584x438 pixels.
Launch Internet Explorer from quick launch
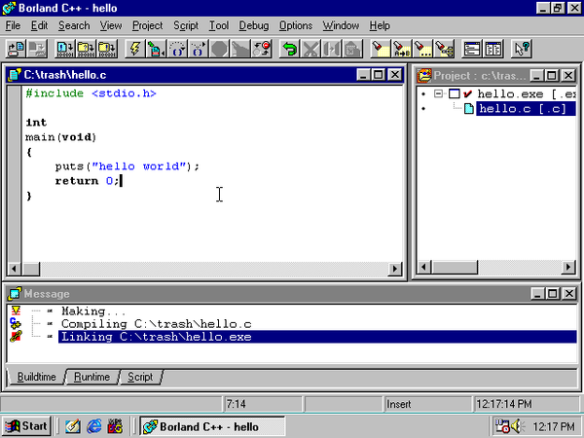[93, 426]
